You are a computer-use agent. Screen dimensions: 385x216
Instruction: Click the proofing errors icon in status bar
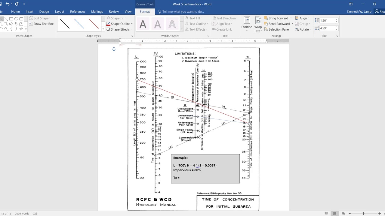(x=35, y=214)
